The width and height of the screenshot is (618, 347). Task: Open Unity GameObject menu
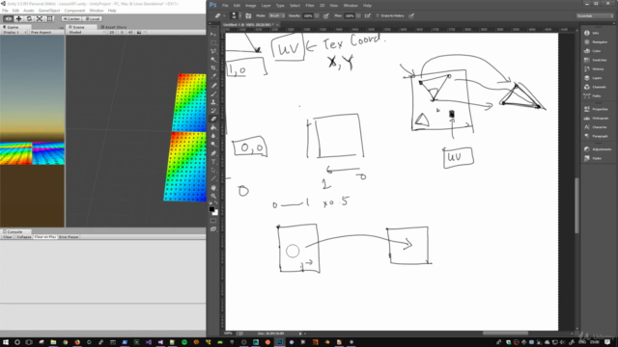point(49,11)
